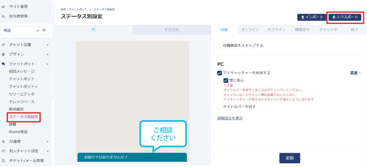The image size is (367, 167).
Task: Open ステータス別設定 in sidebar
Action: click(24, 116)
